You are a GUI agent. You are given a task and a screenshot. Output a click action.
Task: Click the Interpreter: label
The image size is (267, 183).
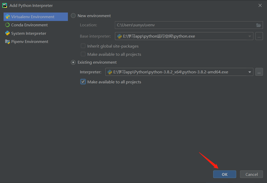click(91, 72)
